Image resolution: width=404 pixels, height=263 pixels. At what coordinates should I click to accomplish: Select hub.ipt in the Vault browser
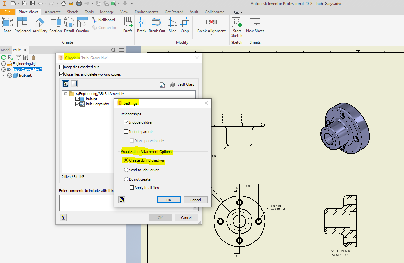[x=25, y=75]
